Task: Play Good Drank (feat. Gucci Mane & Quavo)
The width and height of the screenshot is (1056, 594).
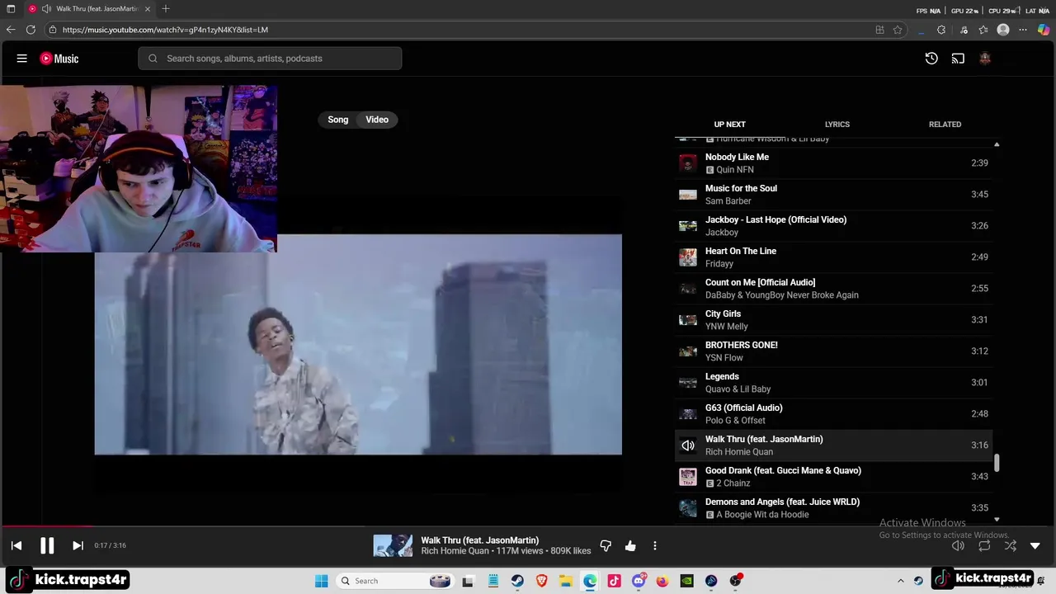Action: (x=833, y=477)
